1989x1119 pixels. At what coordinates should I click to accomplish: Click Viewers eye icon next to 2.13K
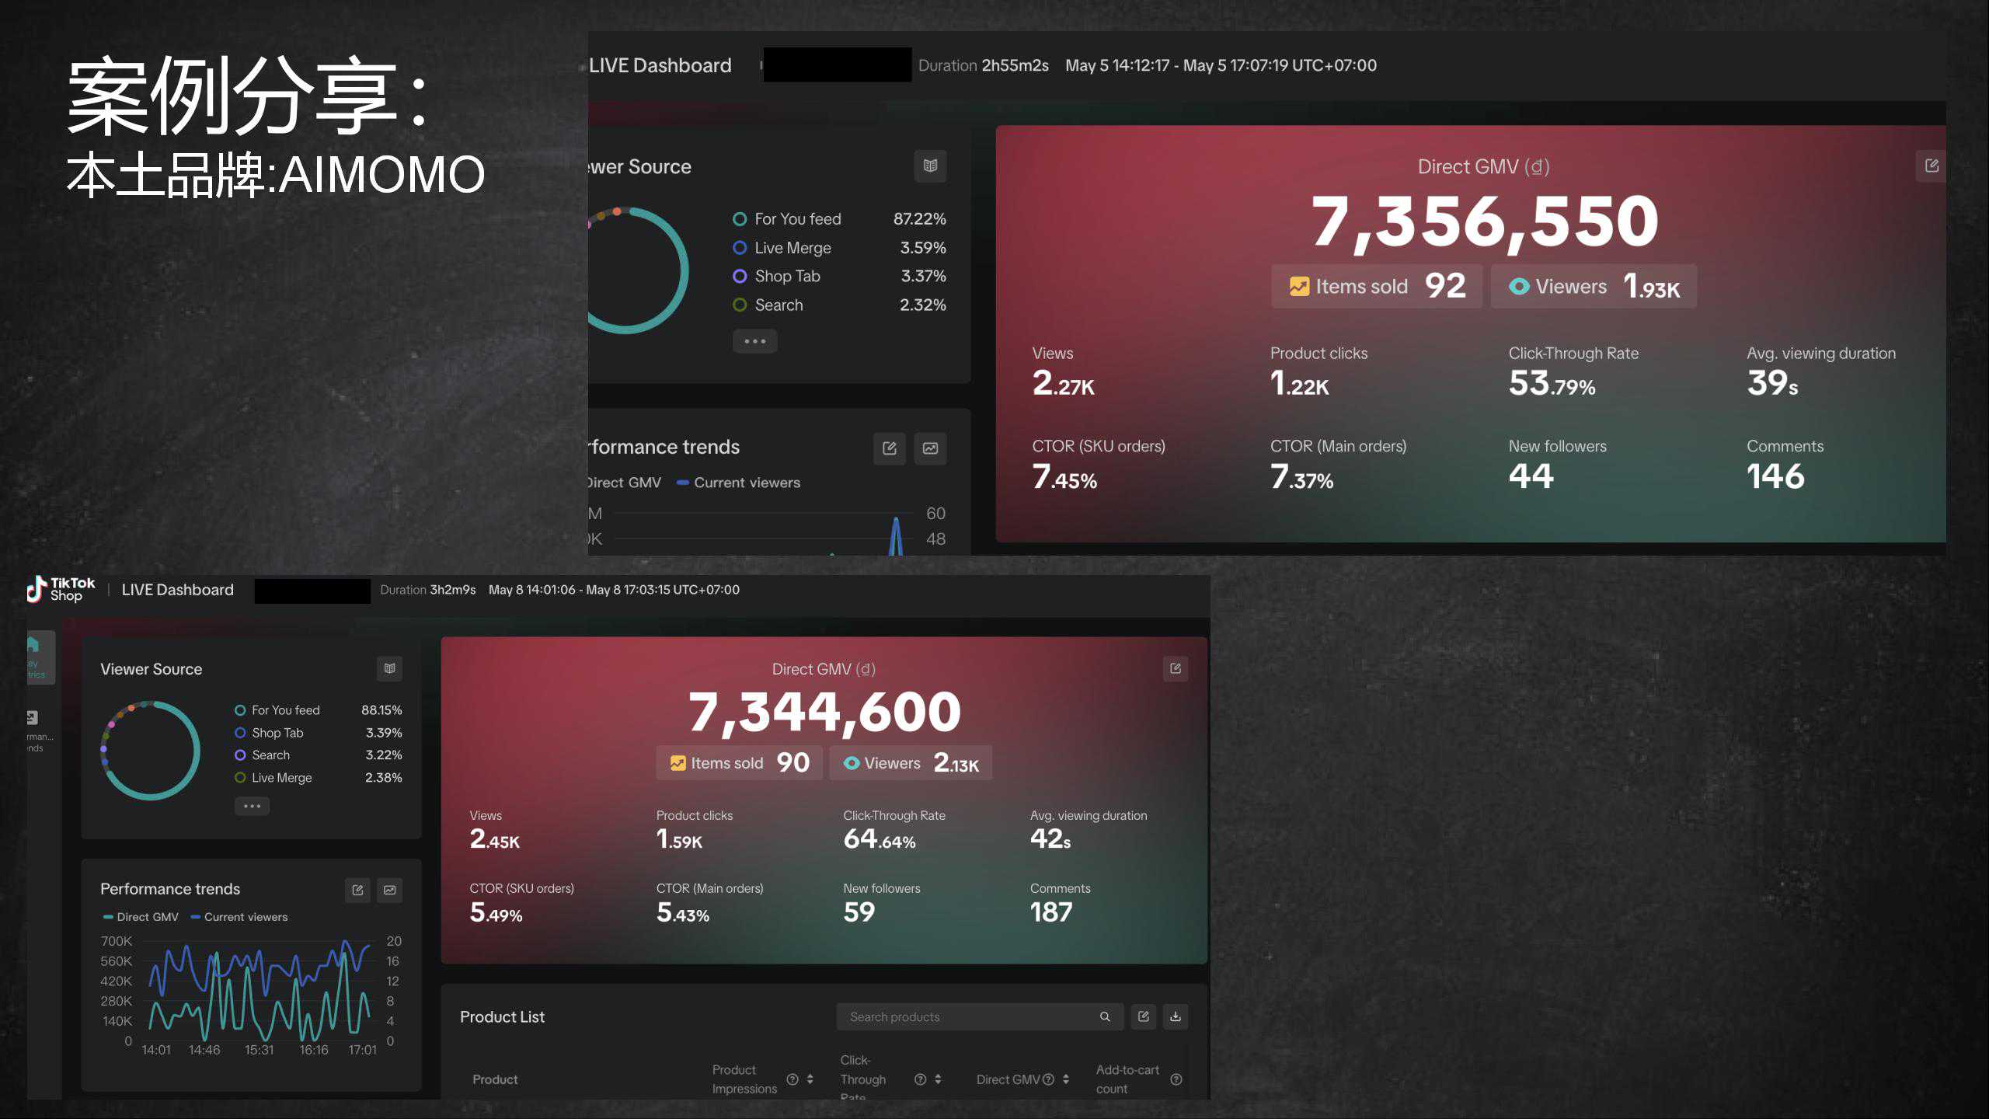pyautogui.click(x=852, y=763)
